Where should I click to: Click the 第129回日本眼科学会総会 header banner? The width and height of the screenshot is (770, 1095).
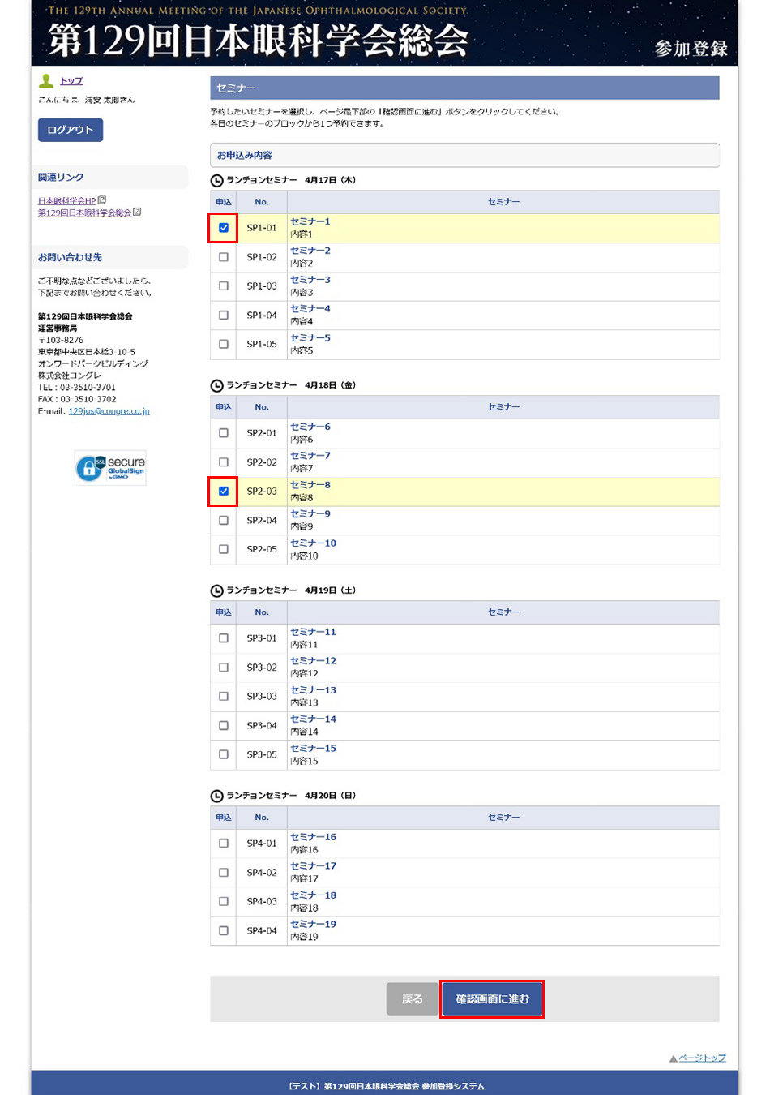384,32
